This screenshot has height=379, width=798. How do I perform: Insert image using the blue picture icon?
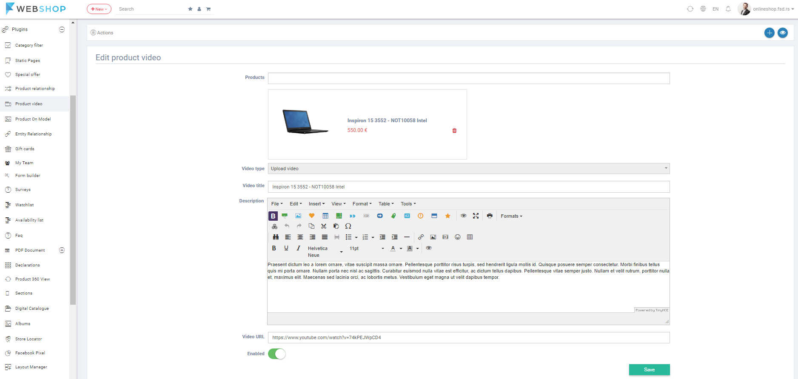298,216
